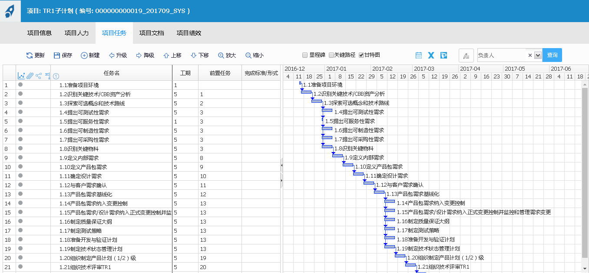This screenshot has height=273, width=589.
Task: Click the Gantt vertical scrollbar
Action: pos(585,173)
